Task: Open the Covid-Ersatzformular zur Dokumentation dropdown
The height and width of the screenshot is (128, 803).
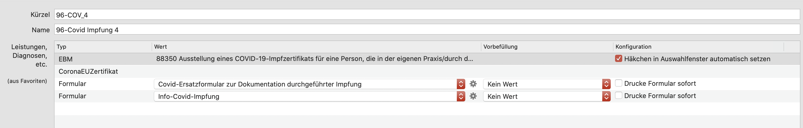Action: 309,84
